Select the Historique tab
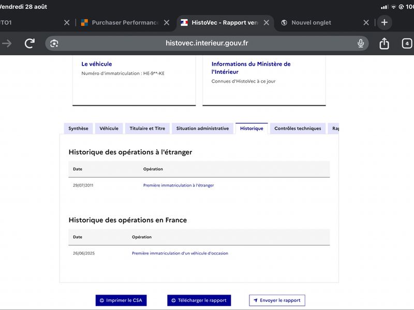The image size is (414, 310). pyautogui.click(x=252, y=128)
